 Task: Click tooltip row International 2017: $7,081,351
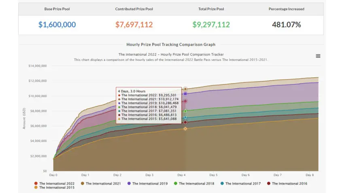(x=147, y=111)
